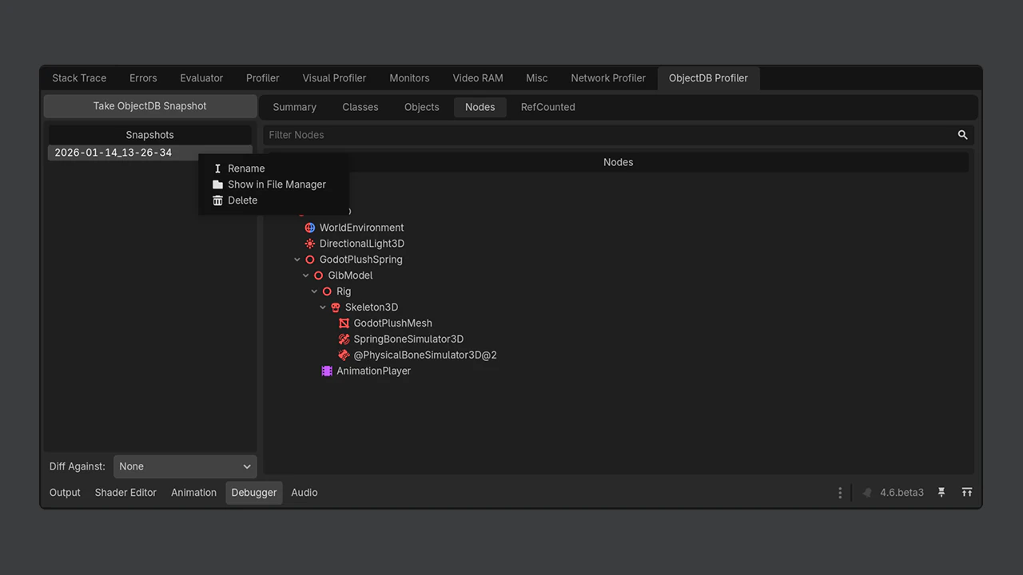Click the WorldEnvironment globe icon
The height and width of the screenshot is (575, 1023).
click(x=310, y=228)
